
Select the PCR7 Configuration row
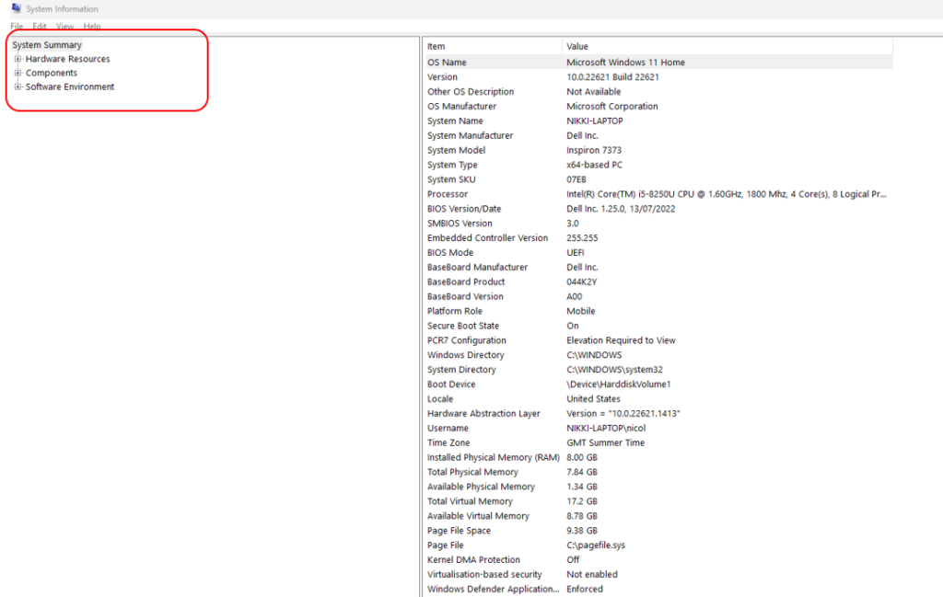(x=658, y=340)
